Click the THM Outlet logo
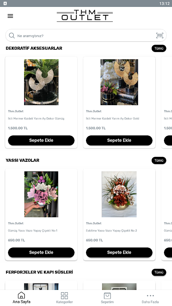172x306 pixels. click(85, 16)
